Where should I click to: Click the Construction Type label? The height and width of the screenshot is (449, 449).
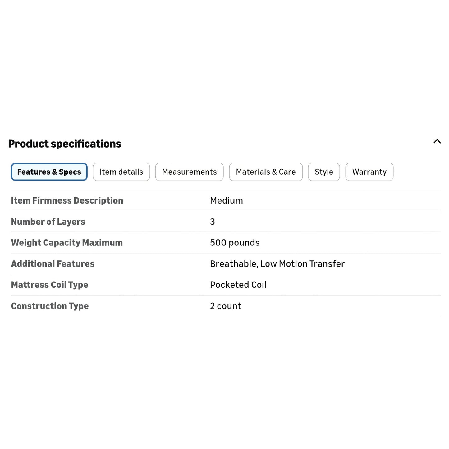pyautogui.click(x=50, y=306)
